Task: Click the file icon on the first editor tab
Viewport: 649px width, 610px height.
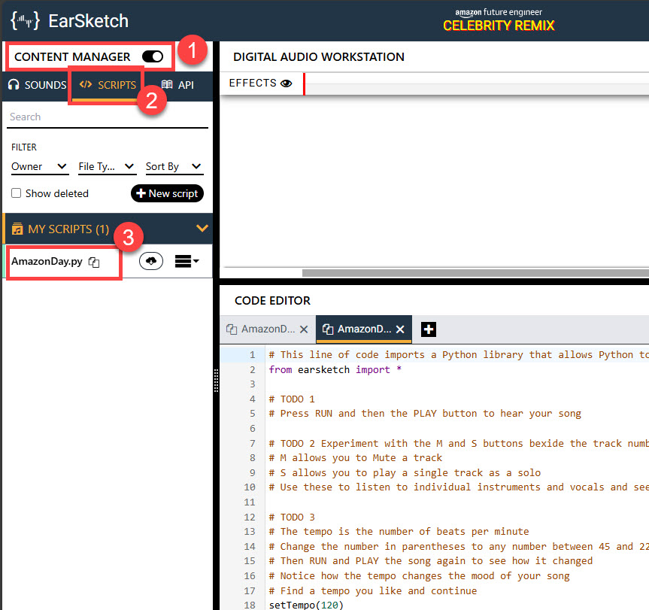Action: (232, 329)
